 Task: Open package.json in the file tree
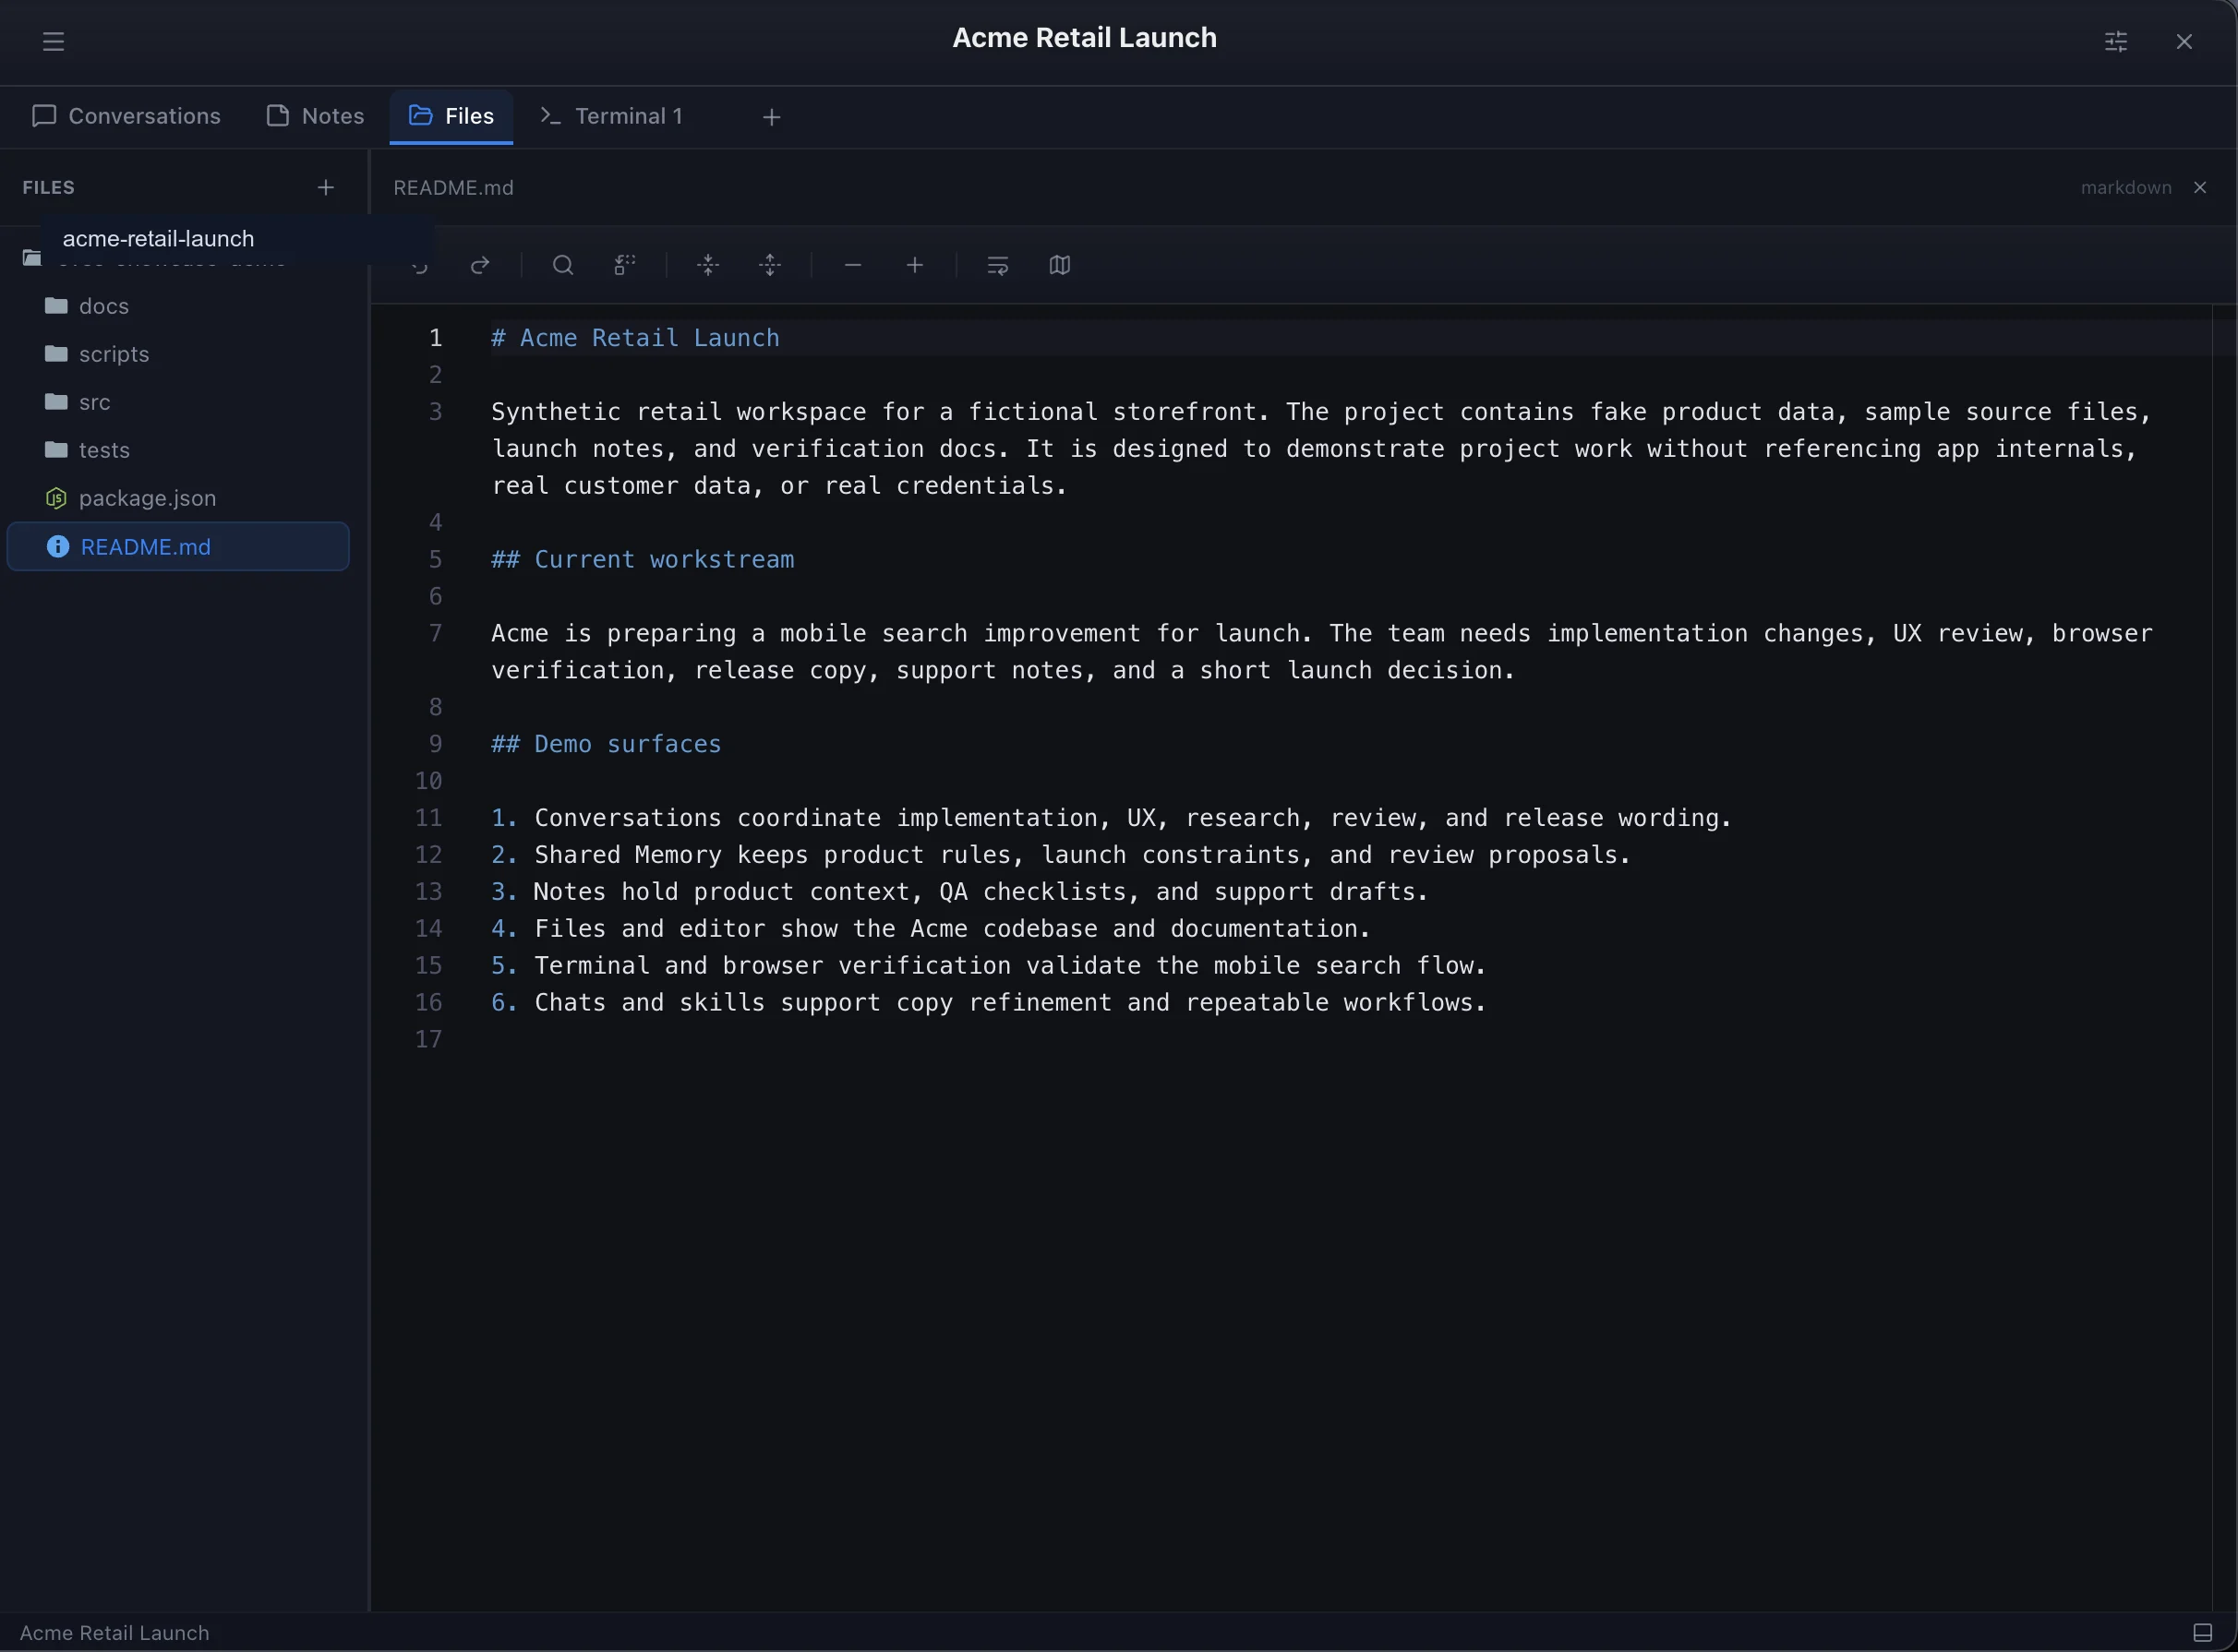(x=180, y=498)
